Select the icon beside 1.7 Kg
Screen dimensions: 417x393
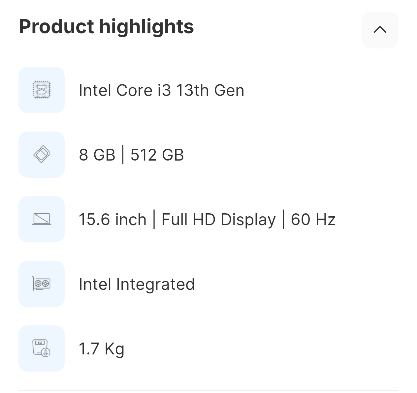[x=42, y=348]
